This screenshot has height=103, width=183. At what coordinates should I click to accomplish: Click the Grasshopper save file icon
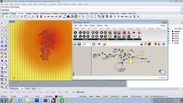pos(79,44)
